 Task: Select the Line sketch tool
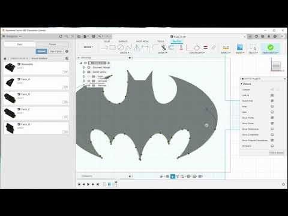104,47
